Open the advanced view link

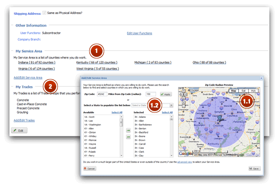tap(185, 162)
